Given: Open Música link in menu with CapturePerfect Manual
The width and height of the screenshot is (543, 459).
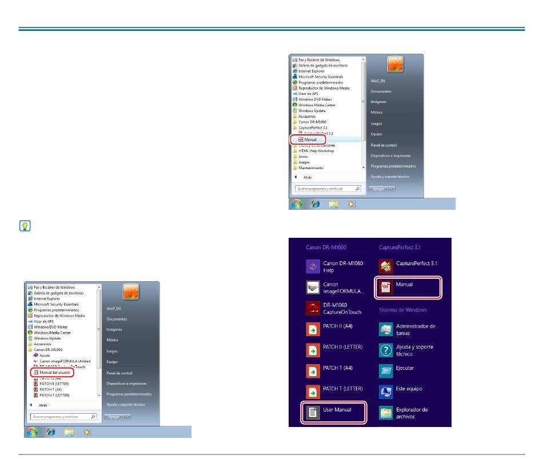Looking at the screenshot, I should click(x=377, y=112).
